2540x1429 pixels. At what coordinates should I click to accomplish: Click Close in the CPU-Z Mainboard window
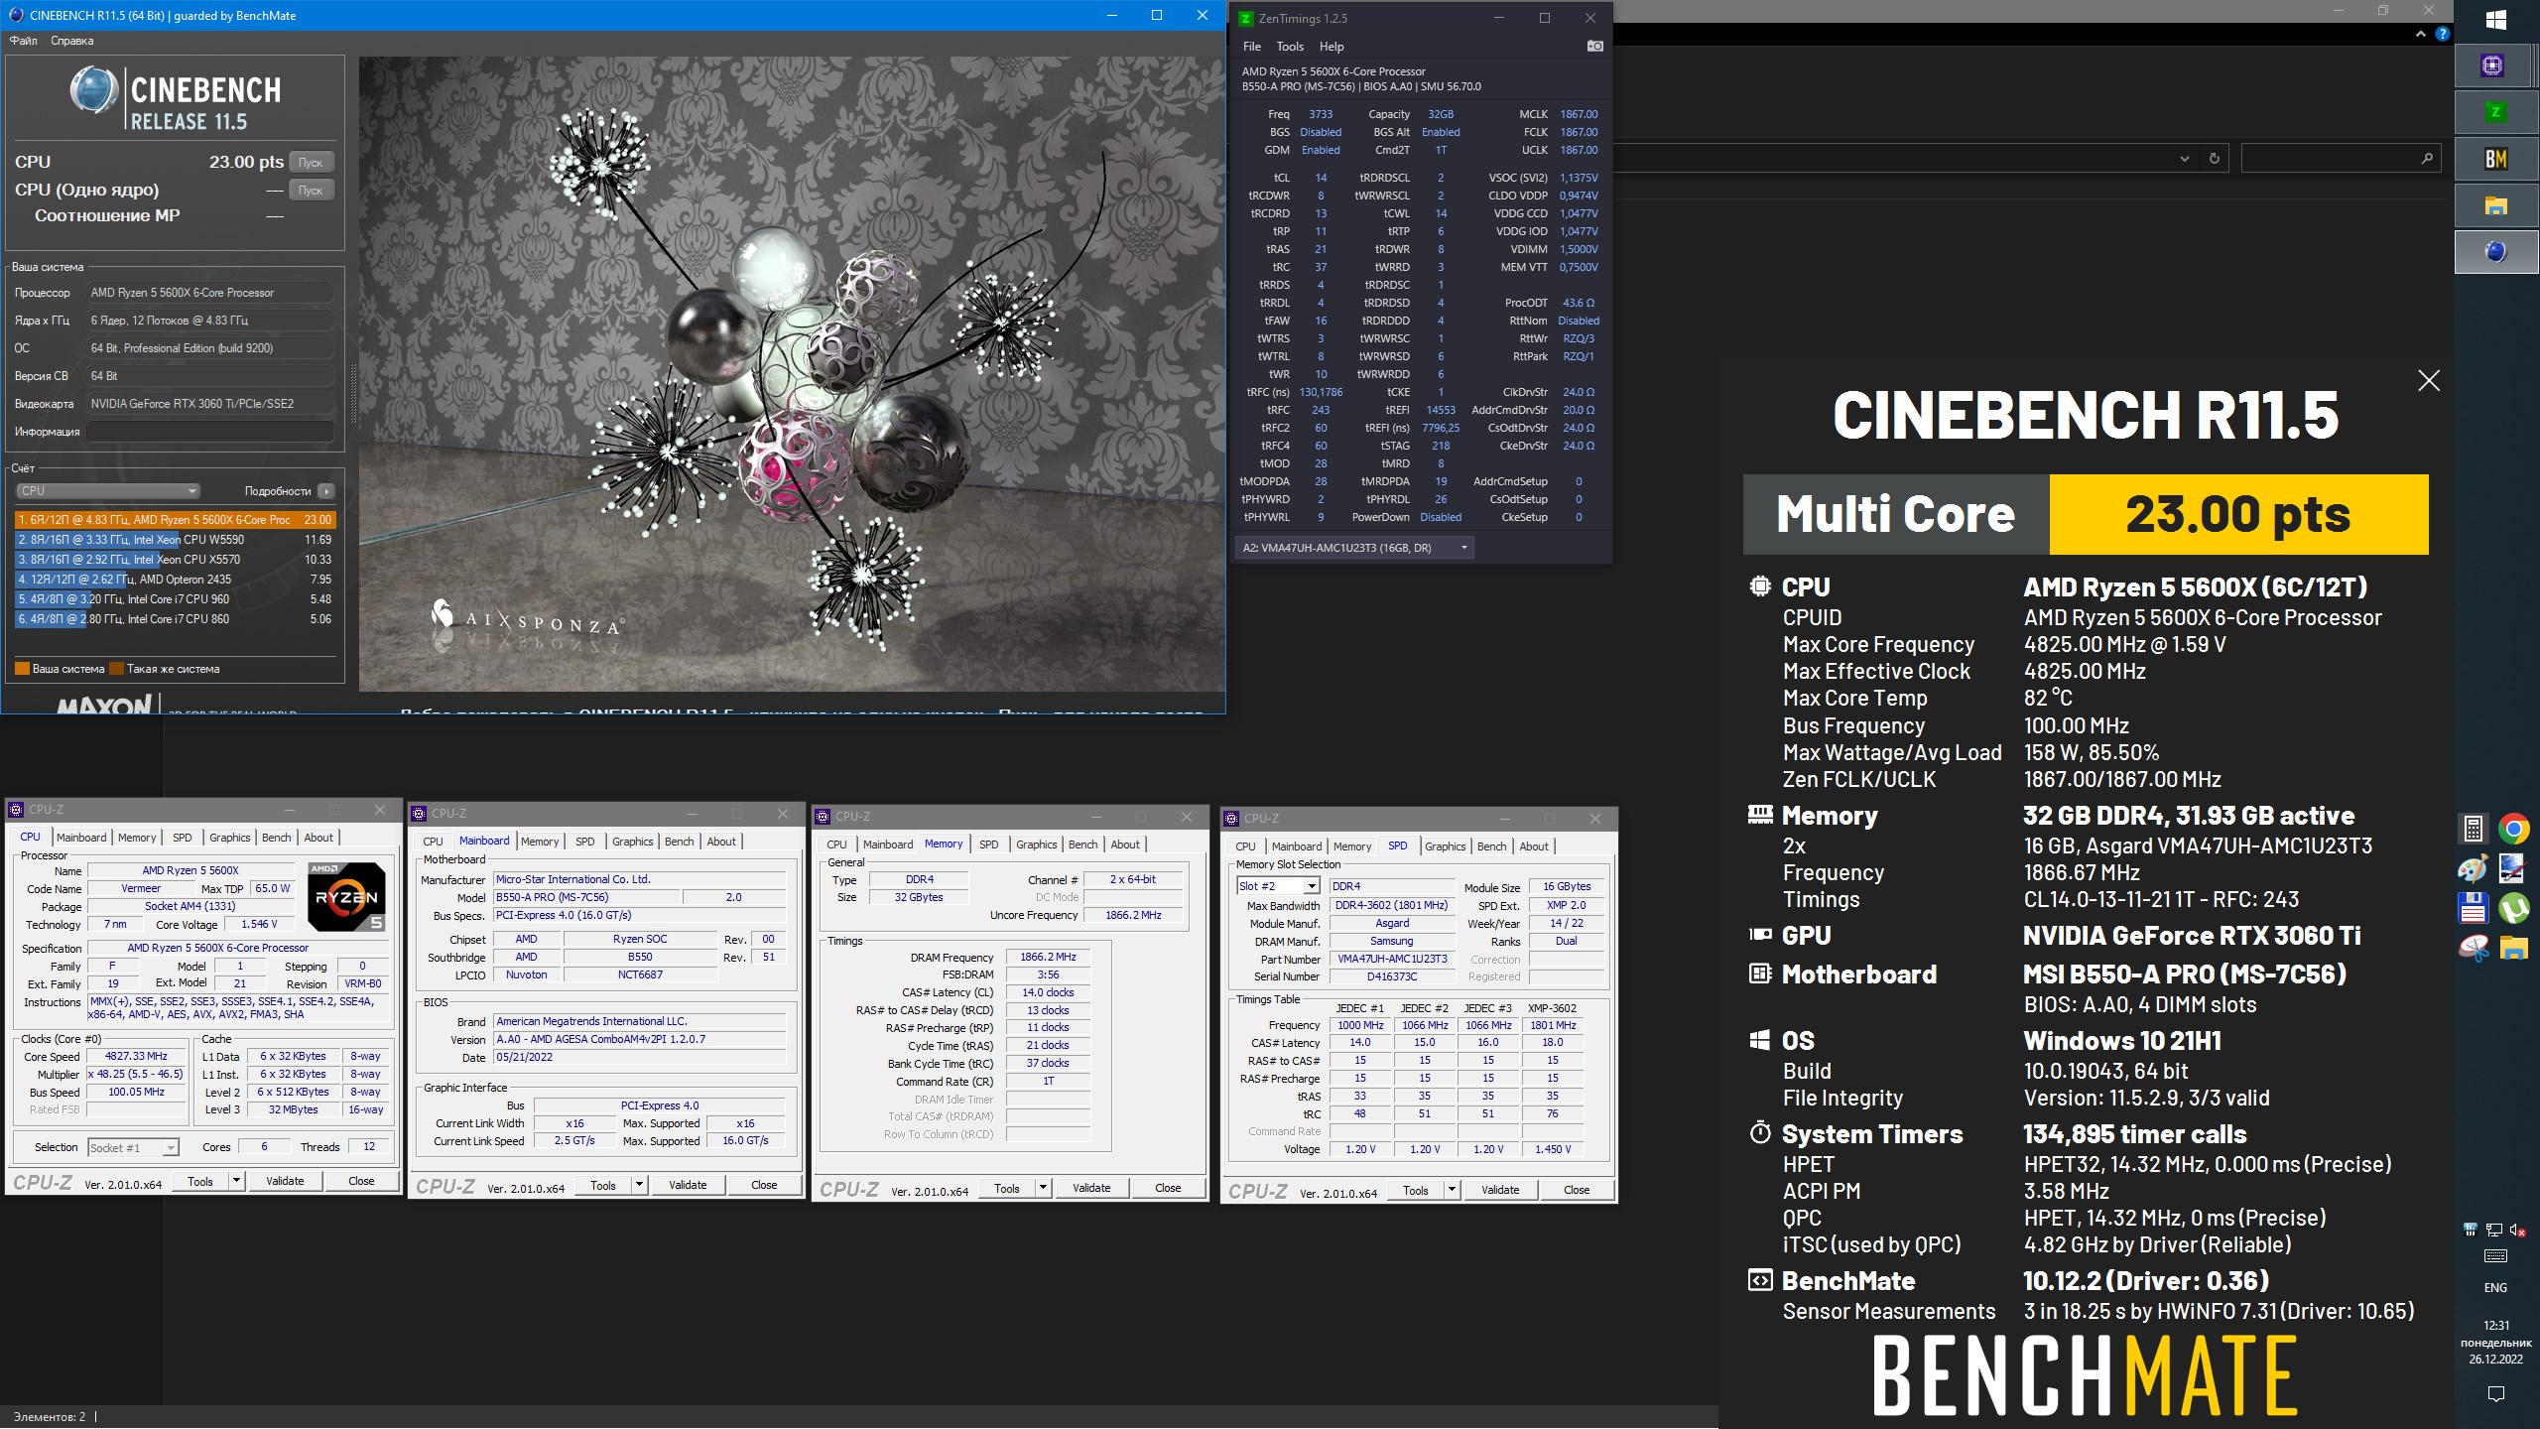tap(764, 1185)
